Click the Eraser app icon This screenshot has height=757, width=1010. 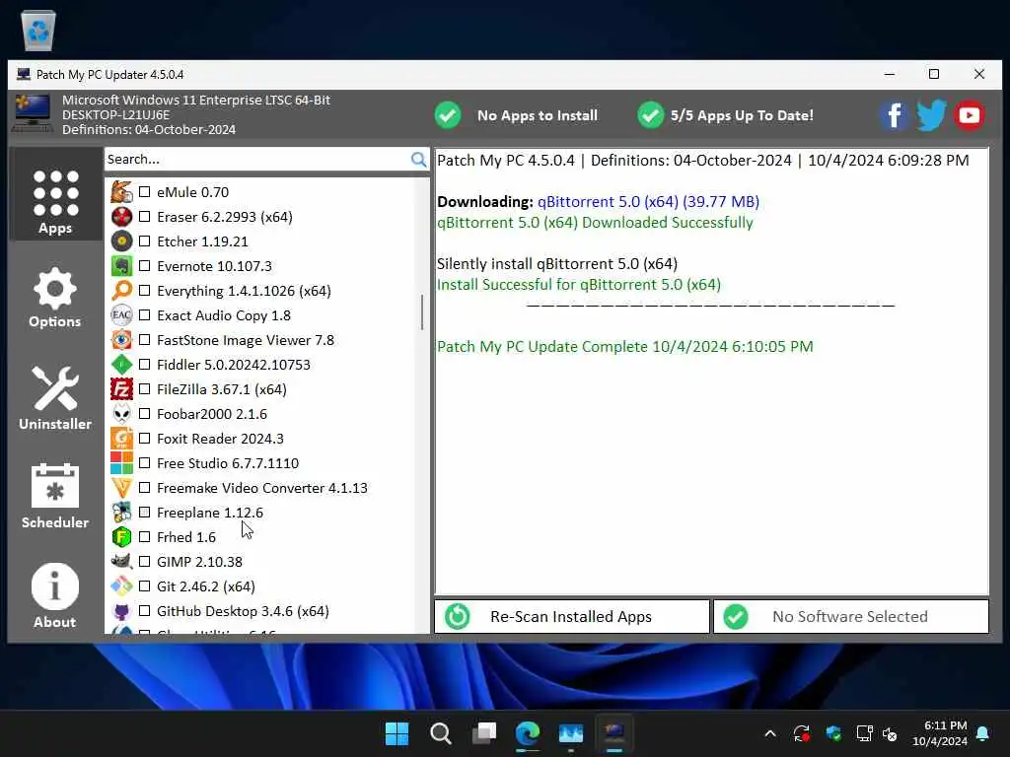121,216
